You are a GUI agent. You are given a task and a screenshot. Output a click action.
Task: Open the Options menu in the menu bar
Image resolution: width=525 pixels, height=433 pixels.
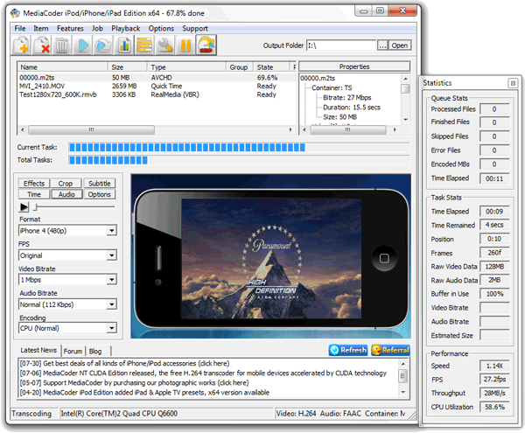pyautogui.click(x=161, y=29)
